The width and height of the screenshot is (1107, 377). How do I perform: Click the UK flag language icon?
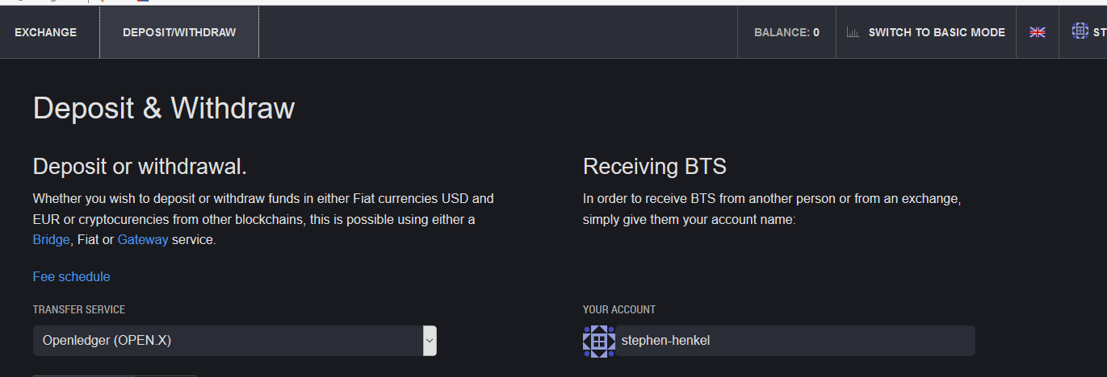(x=1038, y=32)
